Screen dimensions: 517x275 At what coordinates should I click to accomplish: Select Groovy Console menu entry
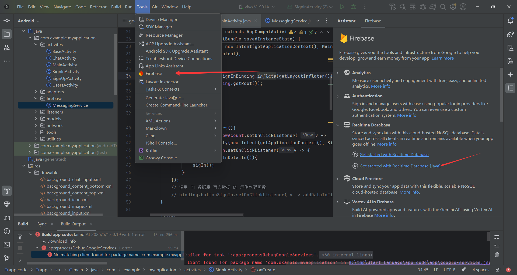coord(178,158)
